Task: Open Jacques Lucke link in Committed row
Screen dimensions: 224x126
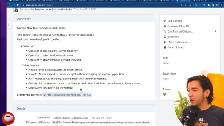Action: (71, 118)
